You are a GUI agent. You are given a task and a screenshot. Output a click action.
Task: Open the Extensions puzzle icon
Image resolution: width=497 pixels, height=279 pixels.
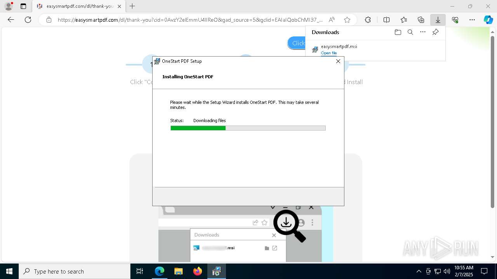(368, 20)
